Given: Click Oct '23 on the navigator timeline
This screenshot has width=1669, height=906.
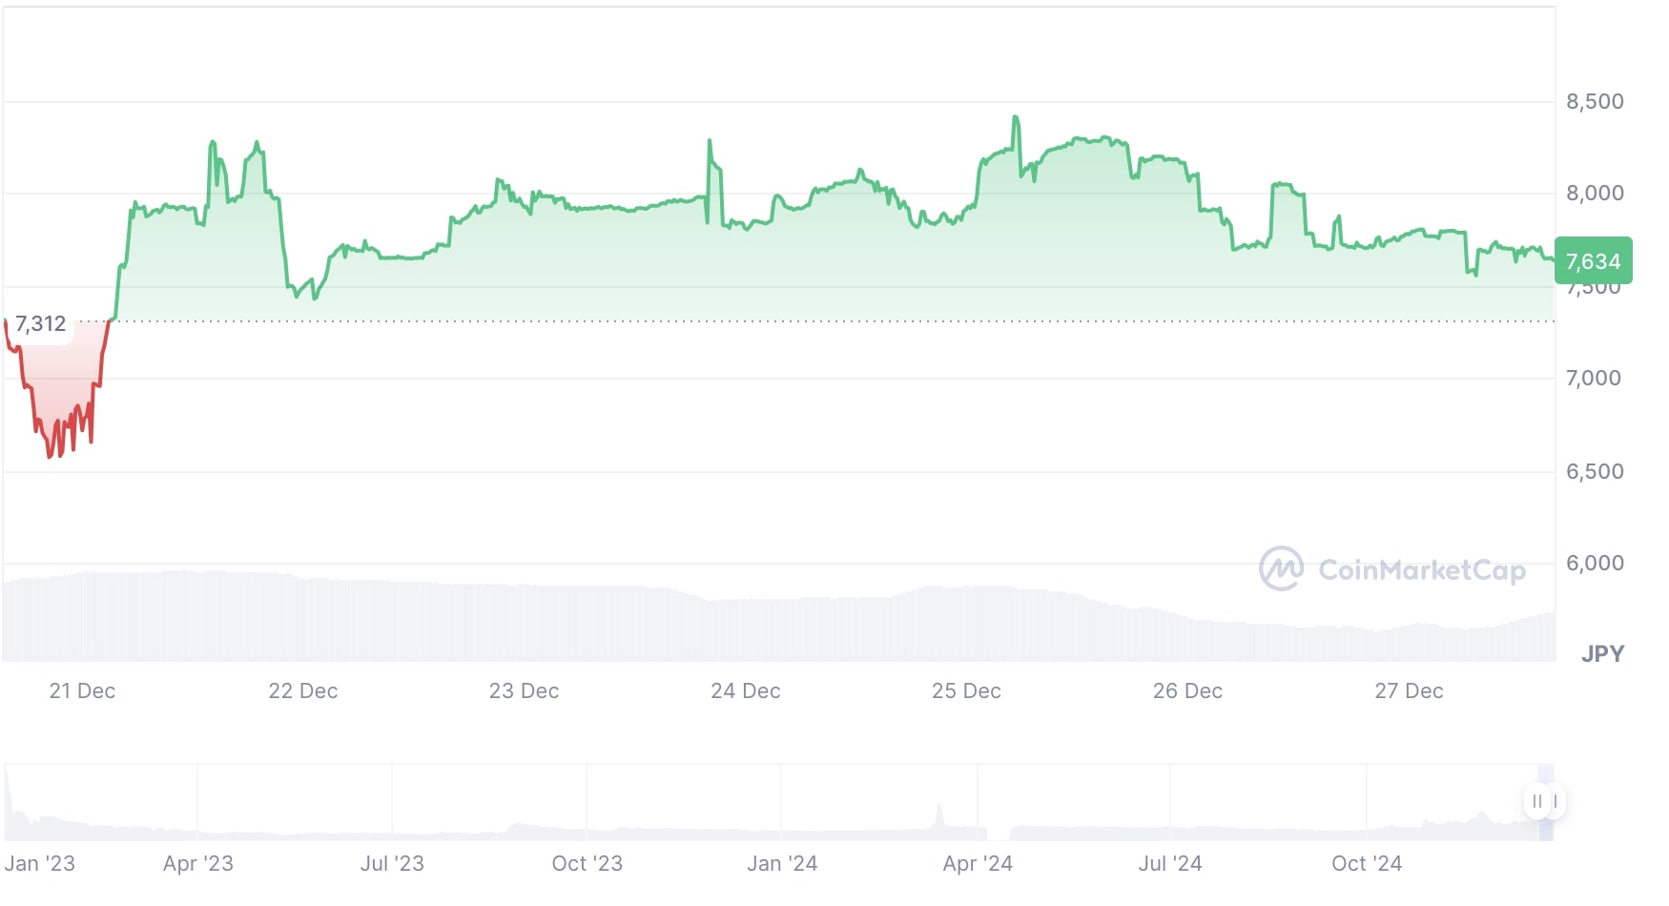Looking at the screenshot, I should 587,863.
